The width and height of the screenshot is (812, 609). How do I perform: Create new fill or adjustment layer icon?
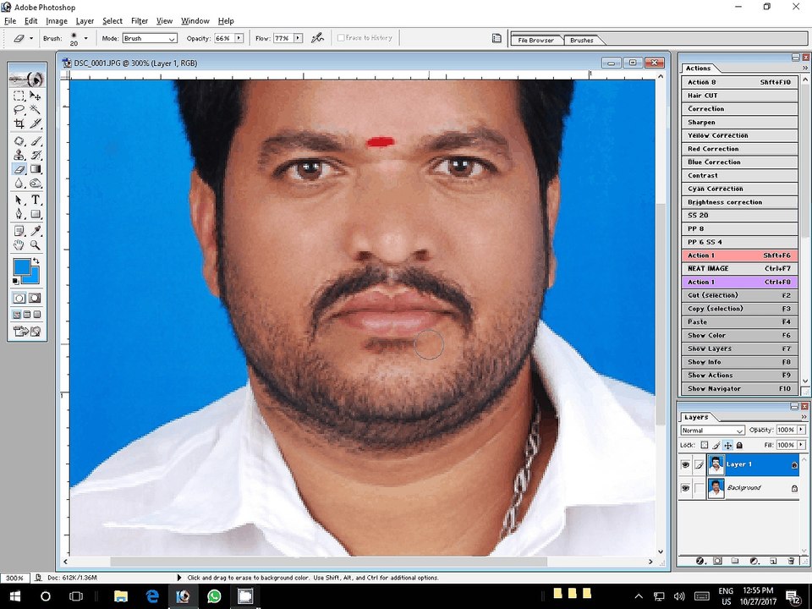pos(754,561)
